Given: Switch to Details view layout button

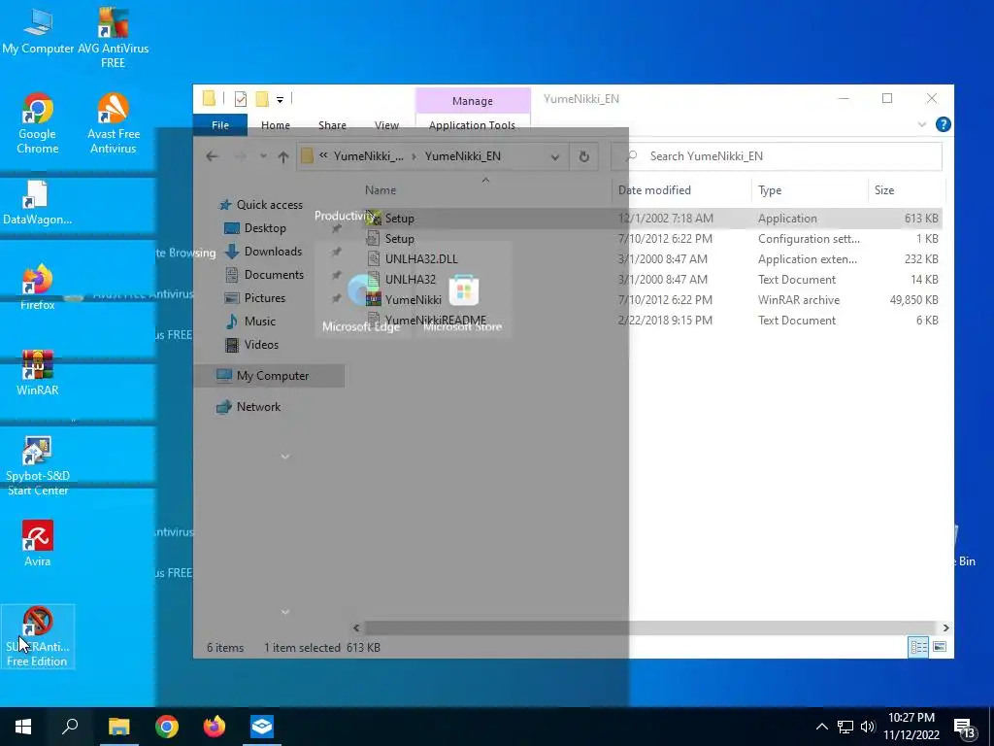Looking at the screenshot, I should (x=918, y=647).
